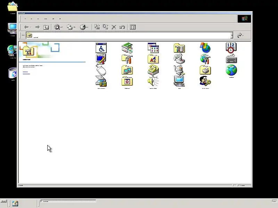This screenshot has height=208, width=278.
Task: Open the Back button history dropdown arrow
Action: coord(31,27)
